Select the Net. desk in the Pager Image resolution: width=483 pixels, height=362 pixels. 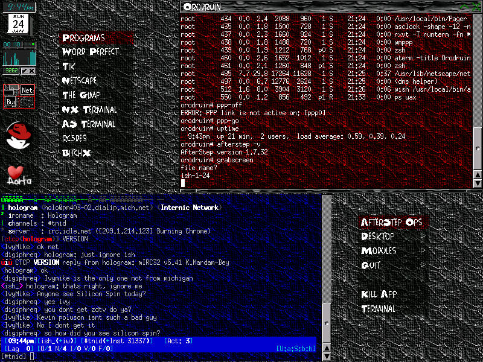coord(27,90)
